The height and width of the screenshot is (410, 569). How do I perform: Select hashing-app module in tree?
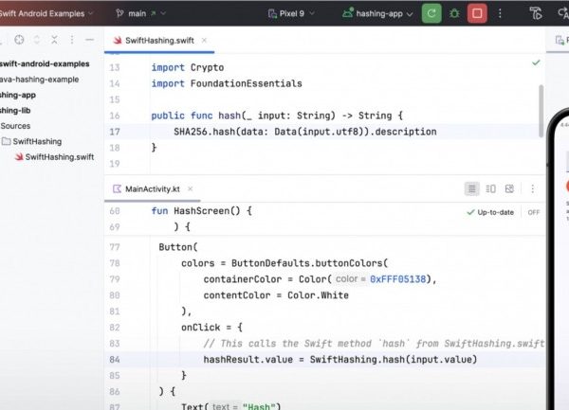click(x=18, y=96)
